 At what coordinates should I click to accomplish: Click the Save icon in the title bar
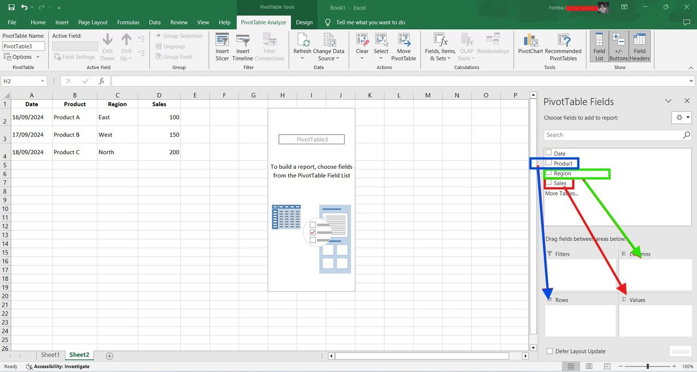click(x=11, y=8)
